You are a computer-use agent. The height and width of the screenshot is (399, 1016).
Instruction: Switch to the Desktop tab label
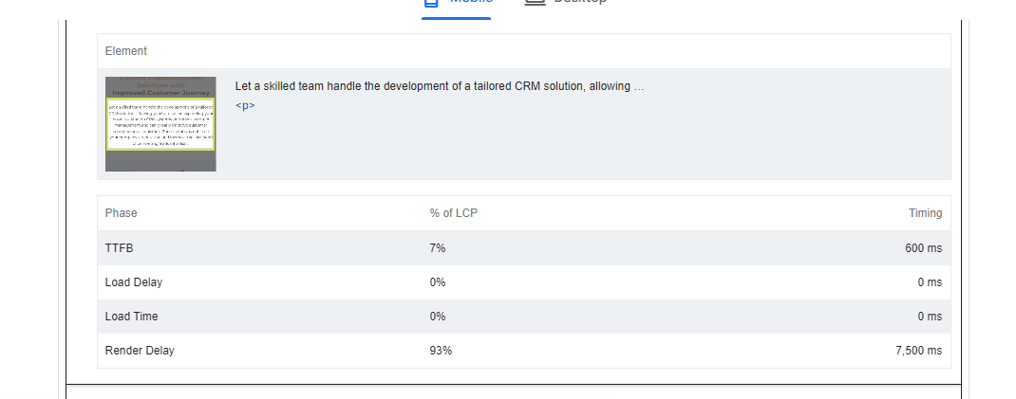click(x=580, y=2)
